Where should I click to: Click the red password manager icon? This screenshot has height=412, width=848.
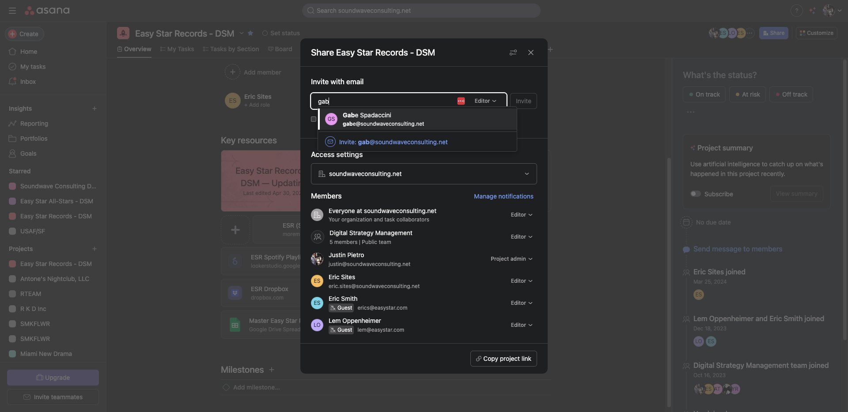(461, 101)
